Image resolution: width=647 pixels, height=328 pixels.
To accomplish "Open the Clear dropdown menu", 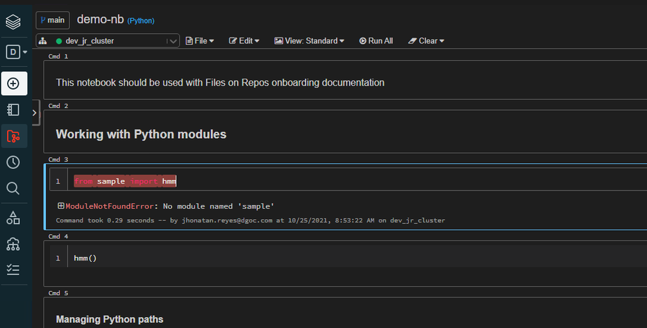I will (426, 41).
